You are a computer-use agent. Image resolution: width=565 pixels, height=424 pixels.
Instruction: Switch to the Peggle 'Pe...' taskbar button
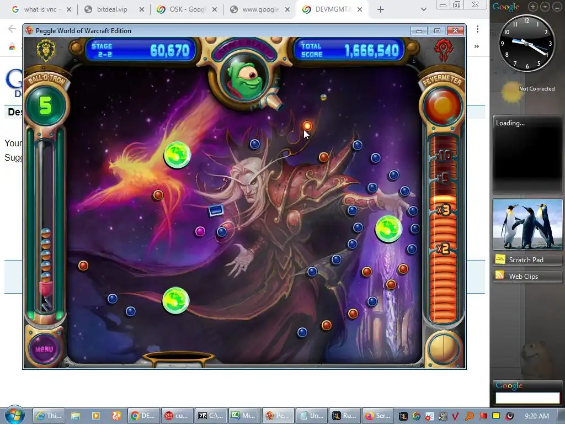[278, 416]
